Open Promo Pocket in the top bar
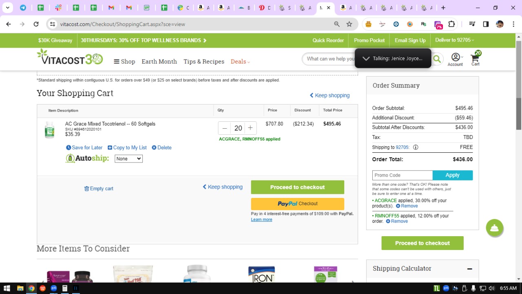 click(369, 40)
